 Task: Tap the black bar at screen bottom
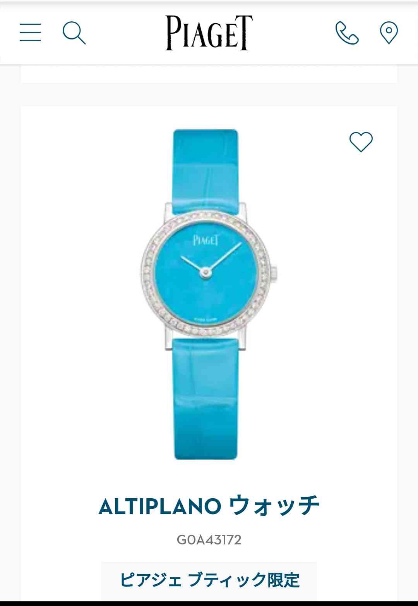click(209, 604)
